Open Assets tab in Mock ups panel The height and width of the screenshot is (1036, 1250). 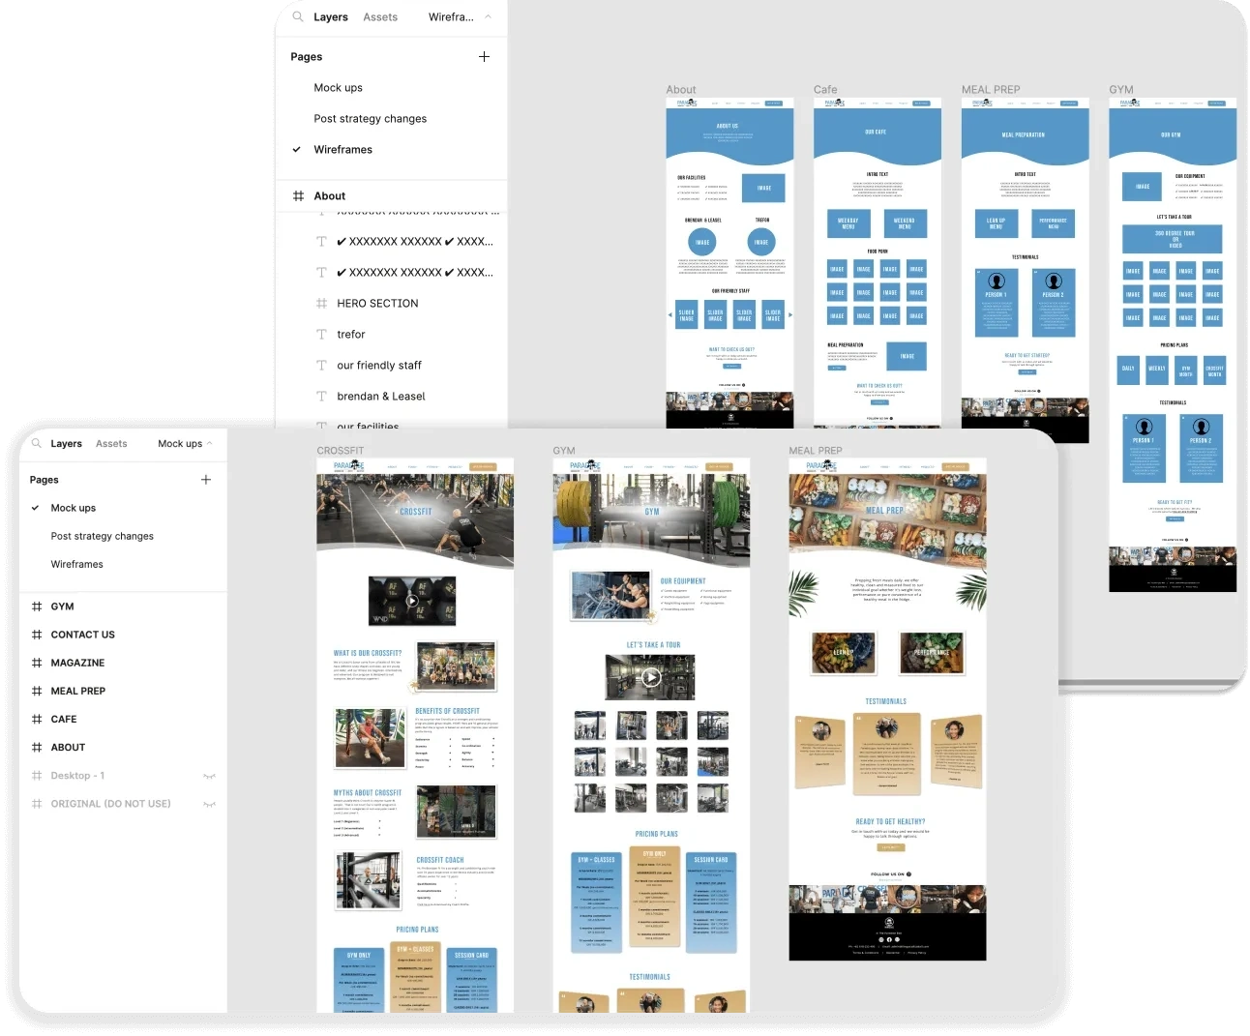pyautogui.click(x=111, y=443)
